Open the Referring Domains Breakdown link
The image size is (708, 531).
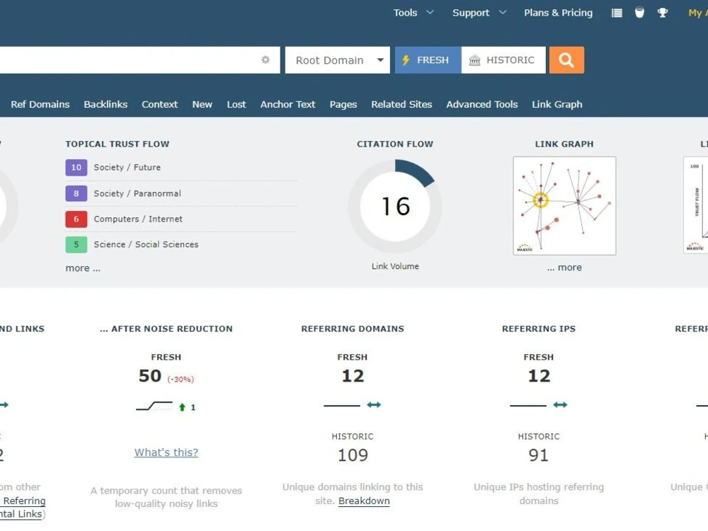(364, 501)
